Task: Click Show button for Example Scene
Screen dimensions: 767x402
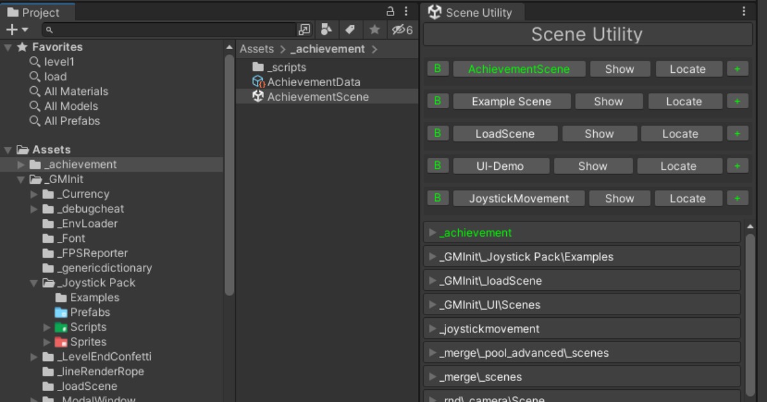Action: click(x=608, y=101)
